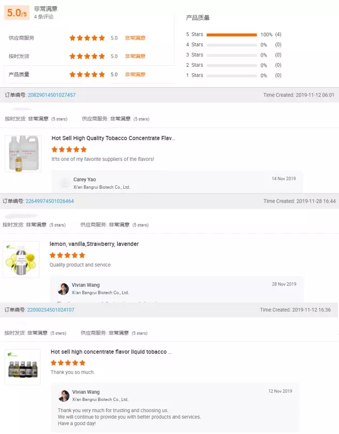Select the 供应商服务 rating category row

tap(89, 38)
